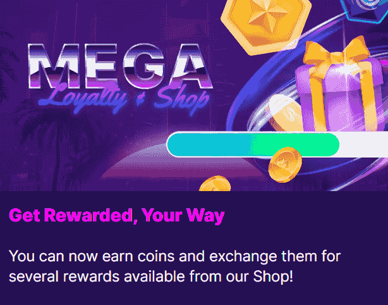The image size is (388, 305).
Task: Click the white unfilled part of the progress bar
Action: click(364, 145)
